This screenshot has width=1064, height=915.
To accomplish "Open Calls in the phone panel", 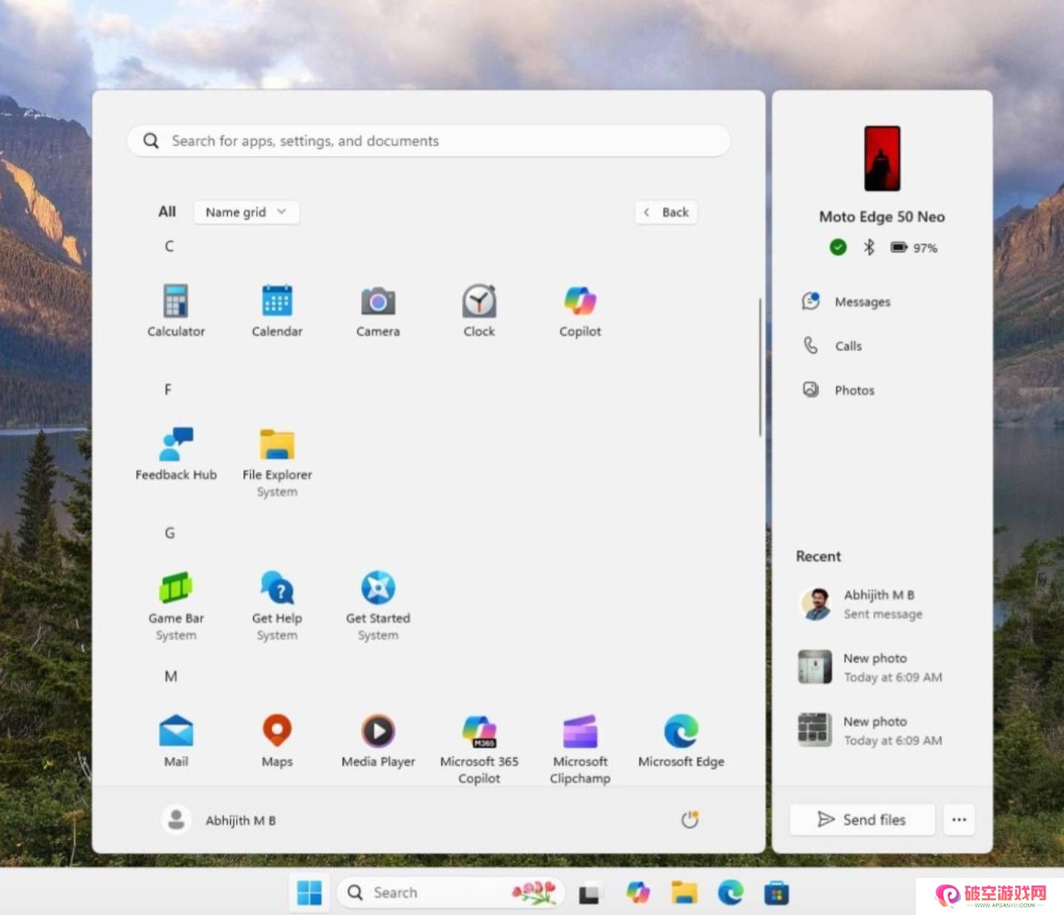I will 833,346.
